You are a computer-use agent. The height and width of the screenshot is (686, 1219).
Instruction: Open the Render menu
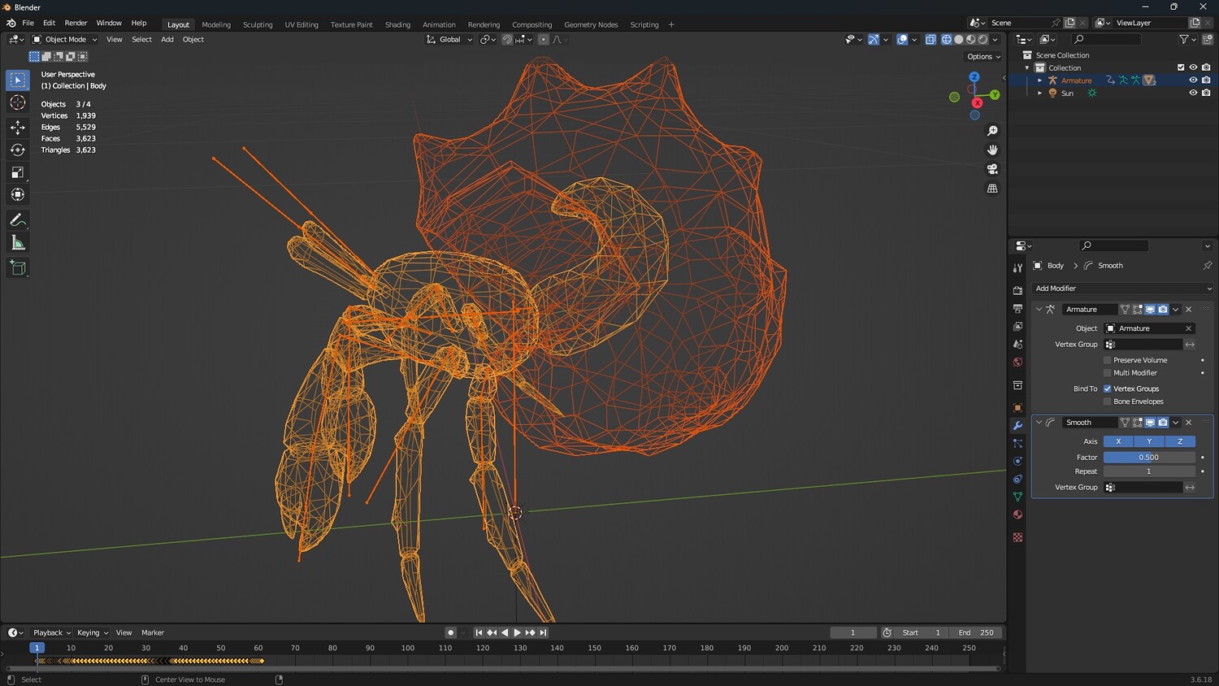[76, 23]
